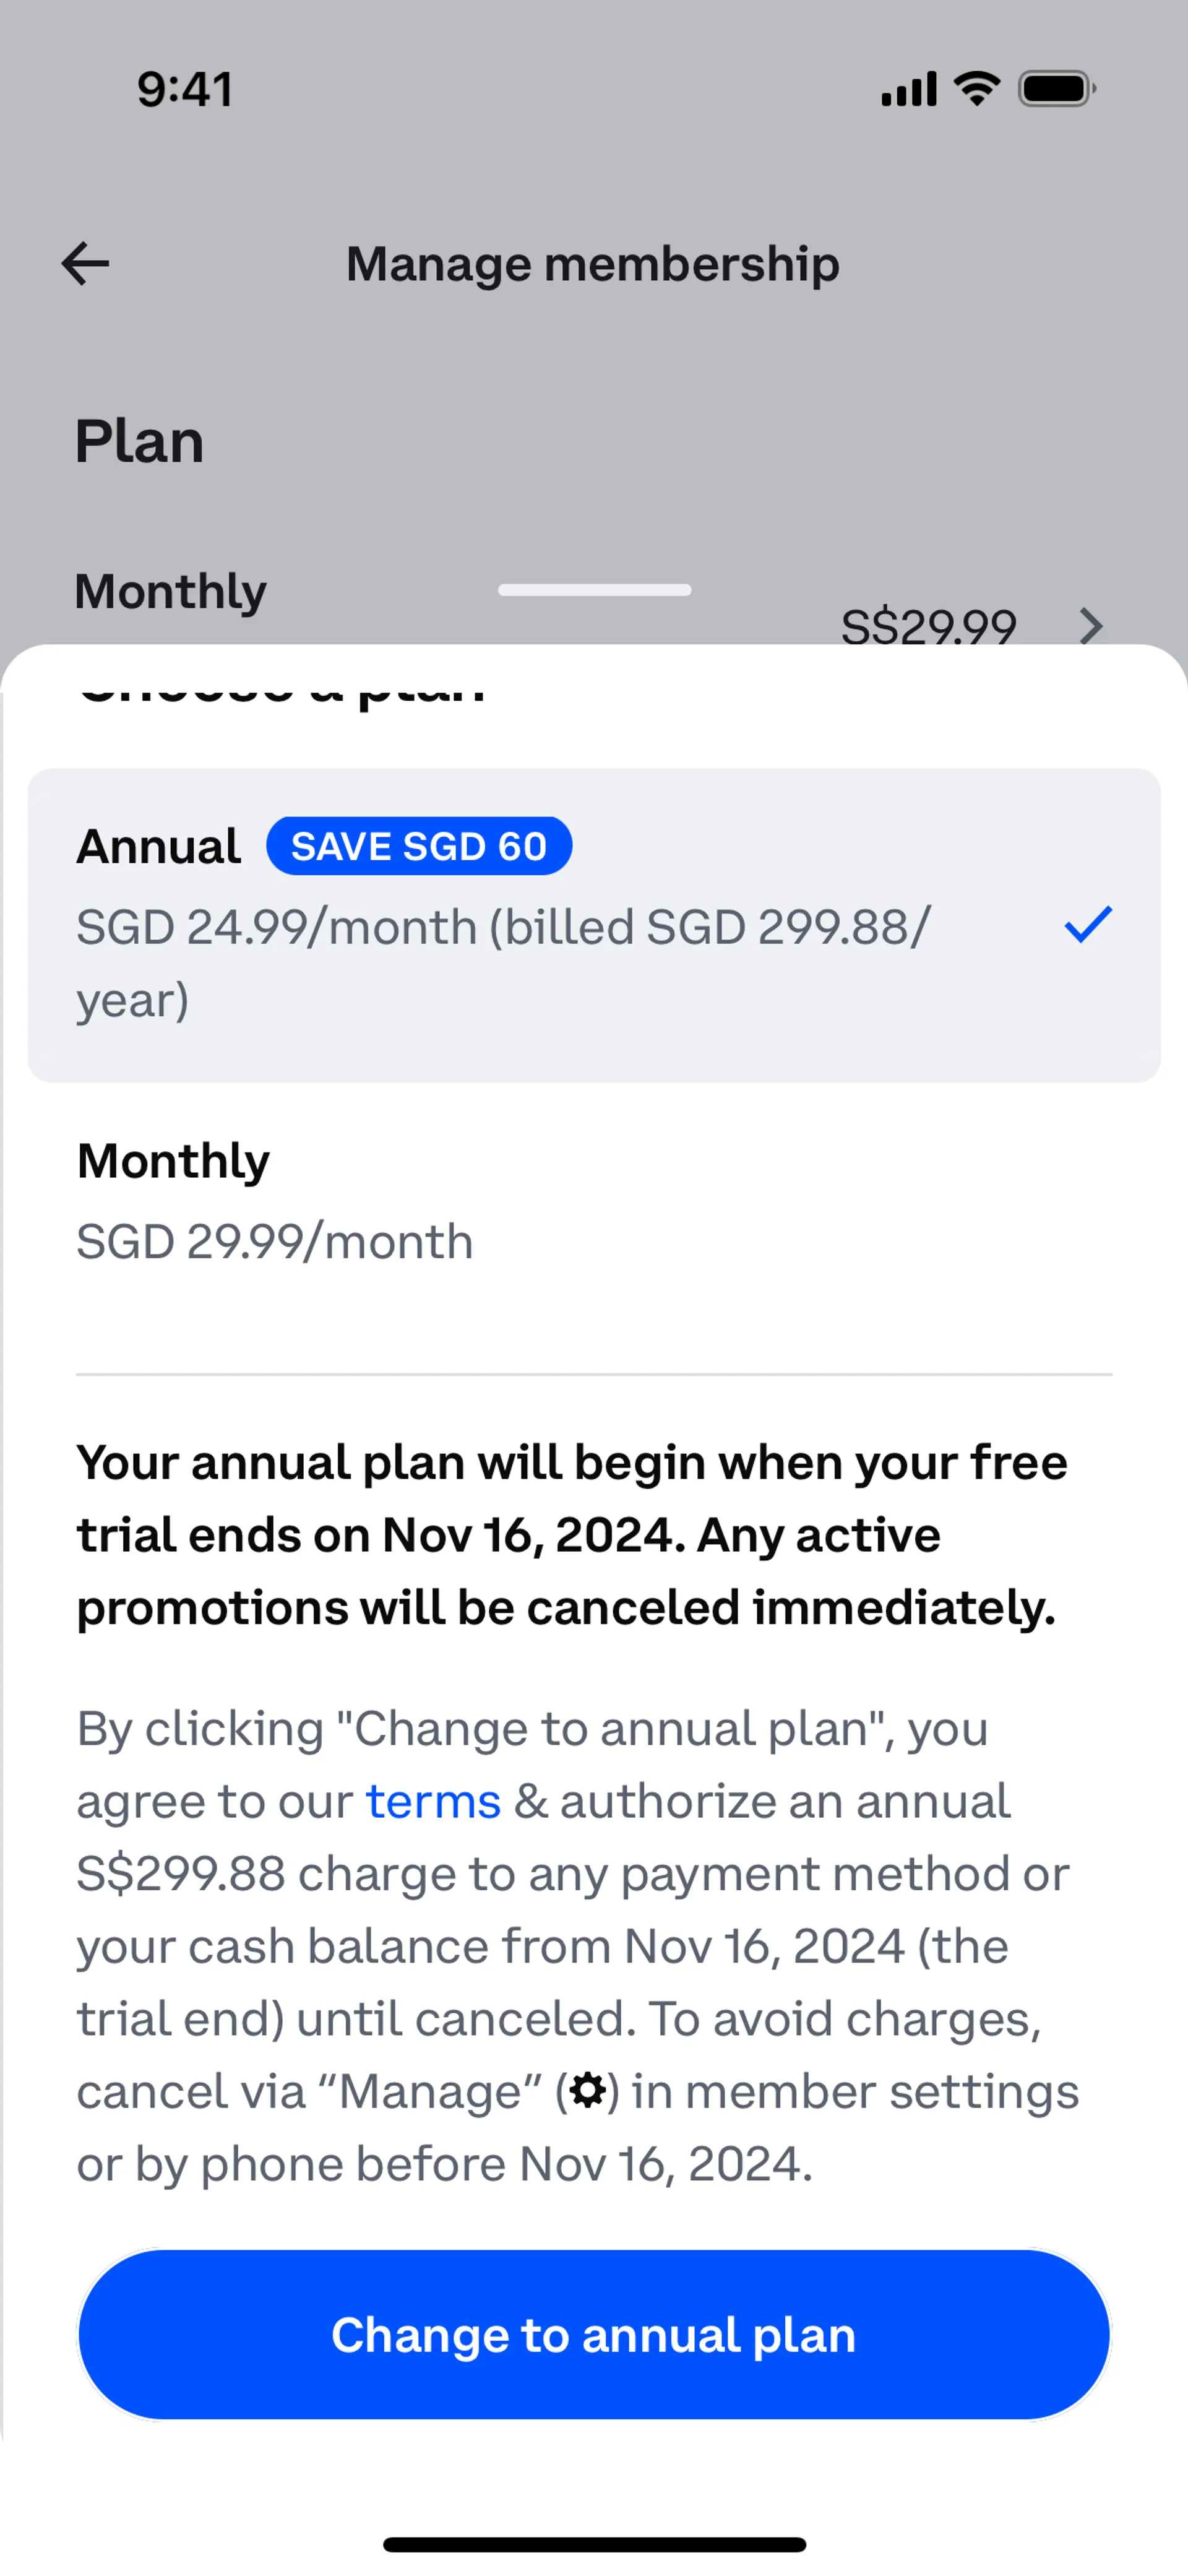The height and width of the screenshot is (2576, 1188).
Task: Tap the S$29.99 price in the plan row
Action: click(928, 626)
